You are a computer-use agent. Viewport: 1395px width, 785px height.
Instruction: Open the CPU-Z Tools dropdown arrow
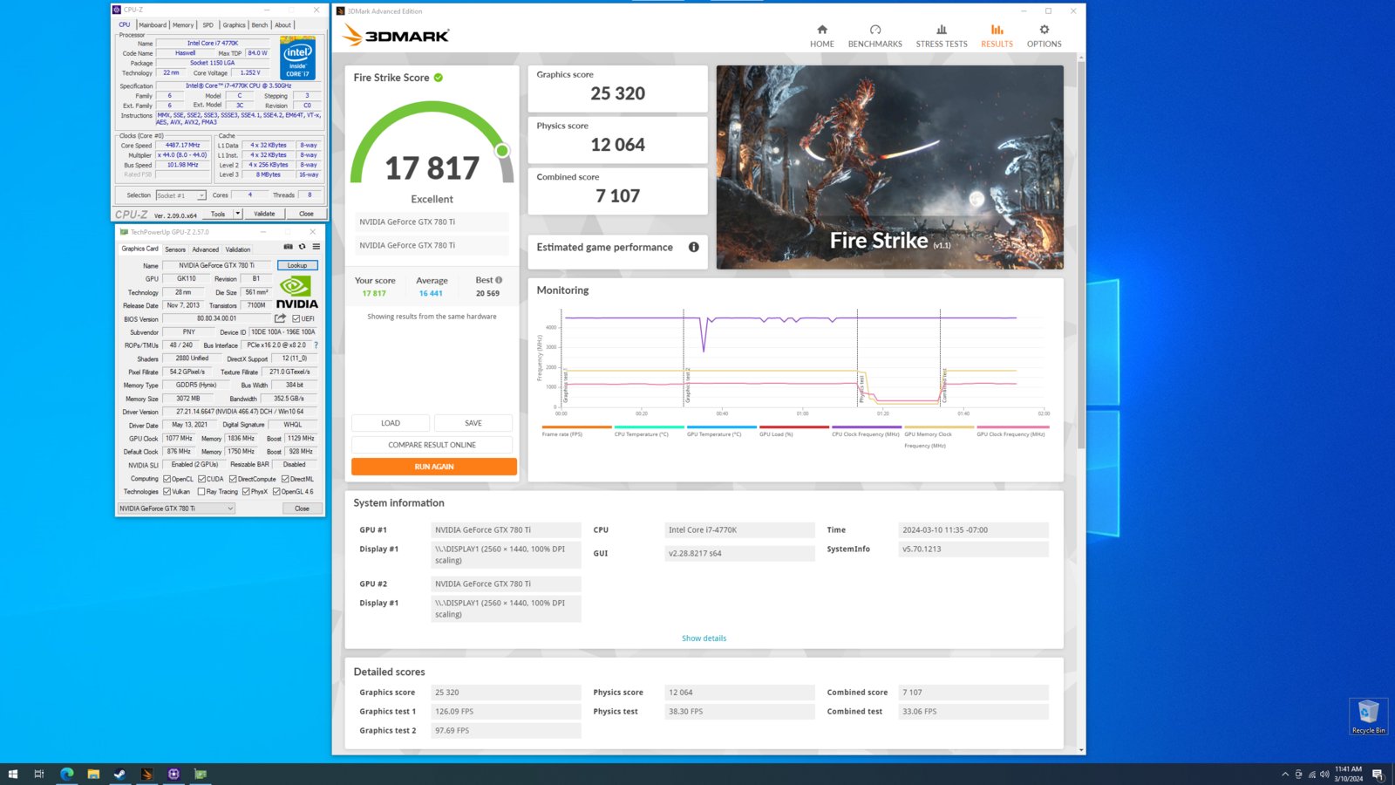(x=237, y=214)
